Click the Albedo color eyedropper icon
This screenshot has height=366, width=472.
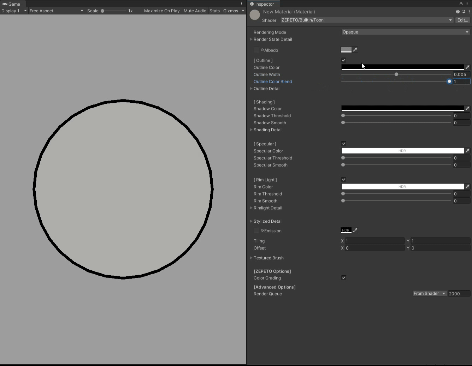click(355, 50)
